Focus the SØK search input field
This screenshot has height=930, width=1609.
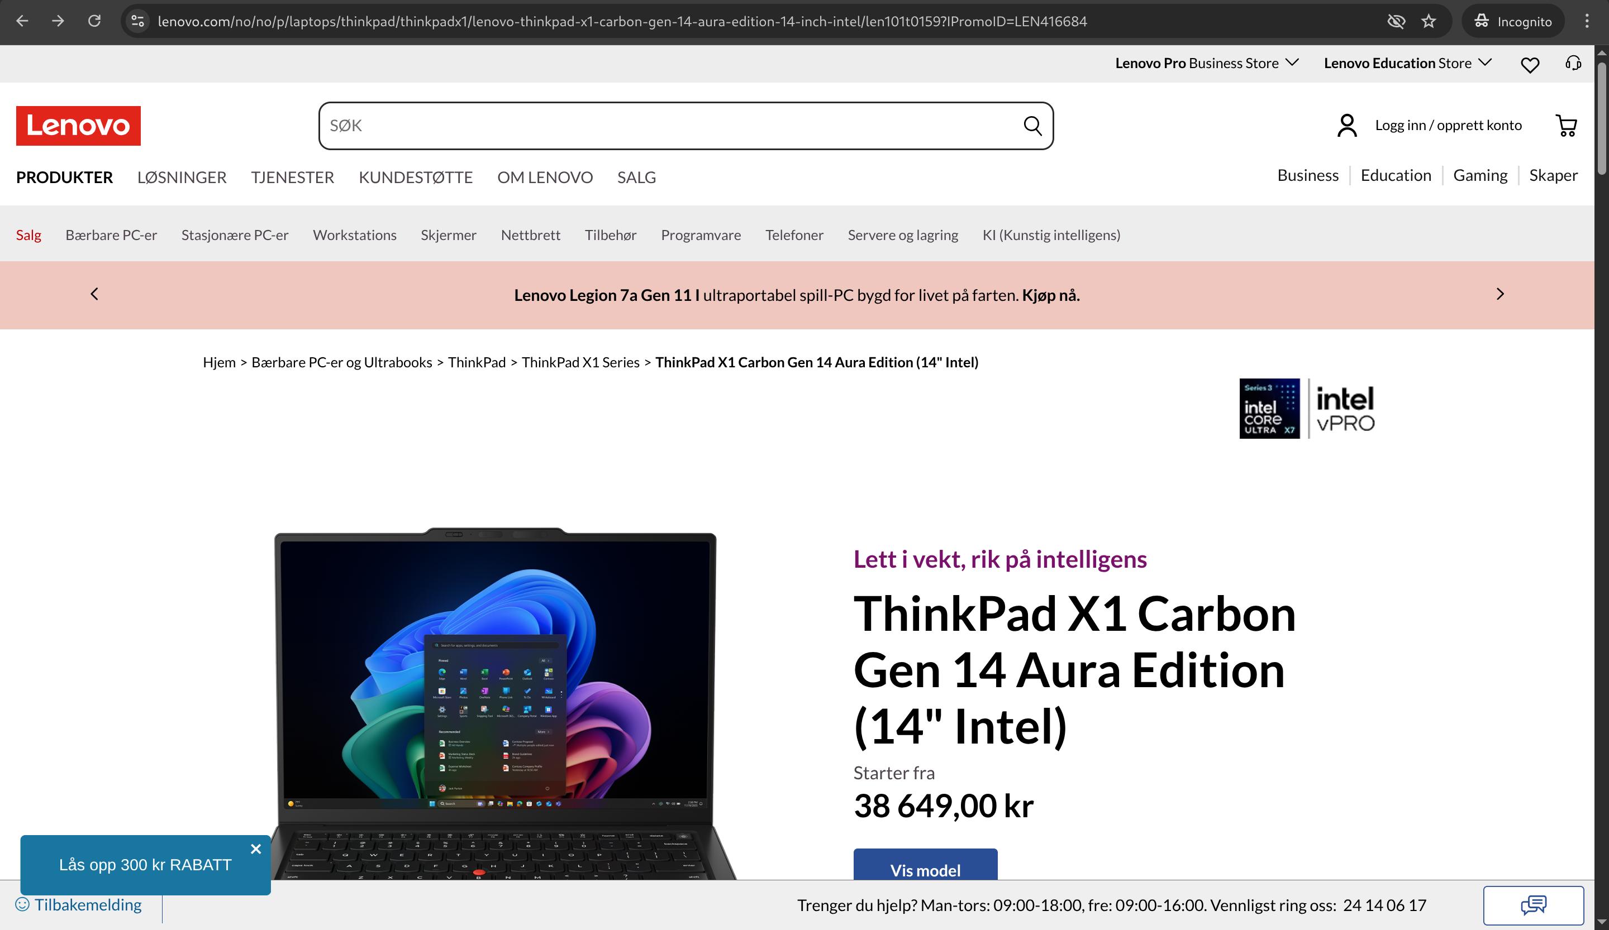[x=670, y=126]
